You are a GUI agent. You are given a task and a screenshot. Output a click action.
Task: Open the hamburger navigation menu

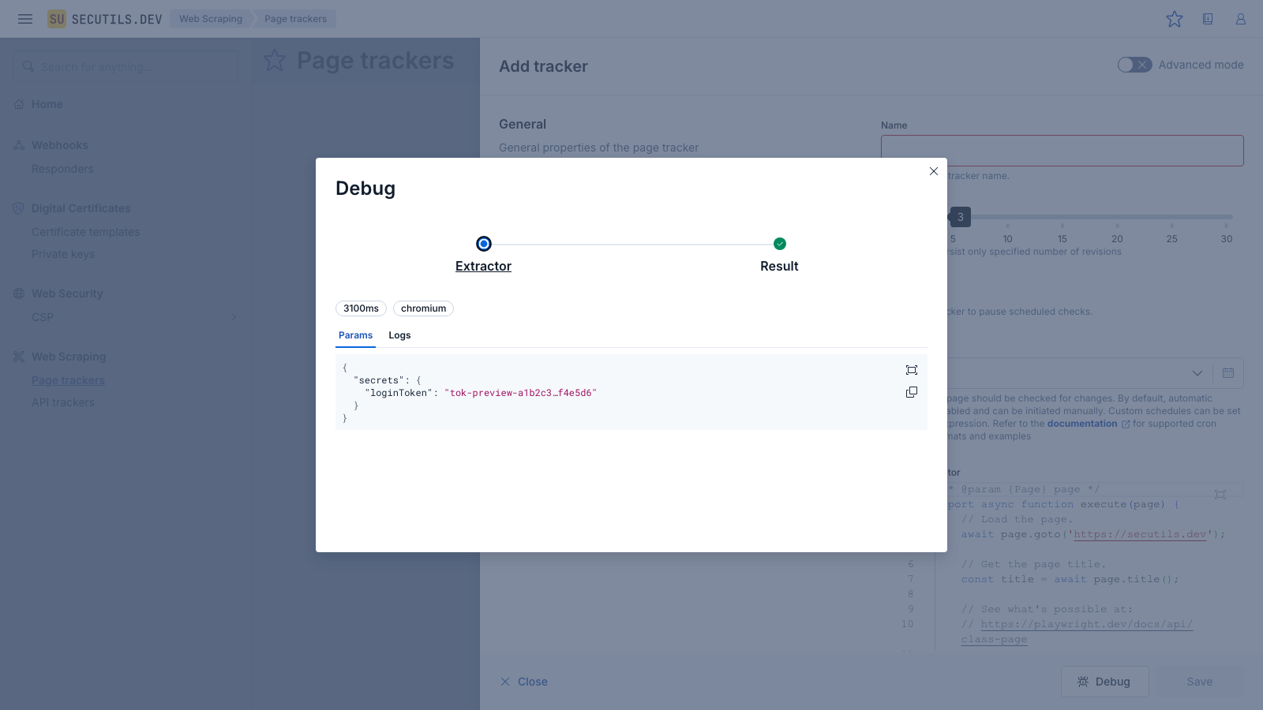[x=25, y=19]
